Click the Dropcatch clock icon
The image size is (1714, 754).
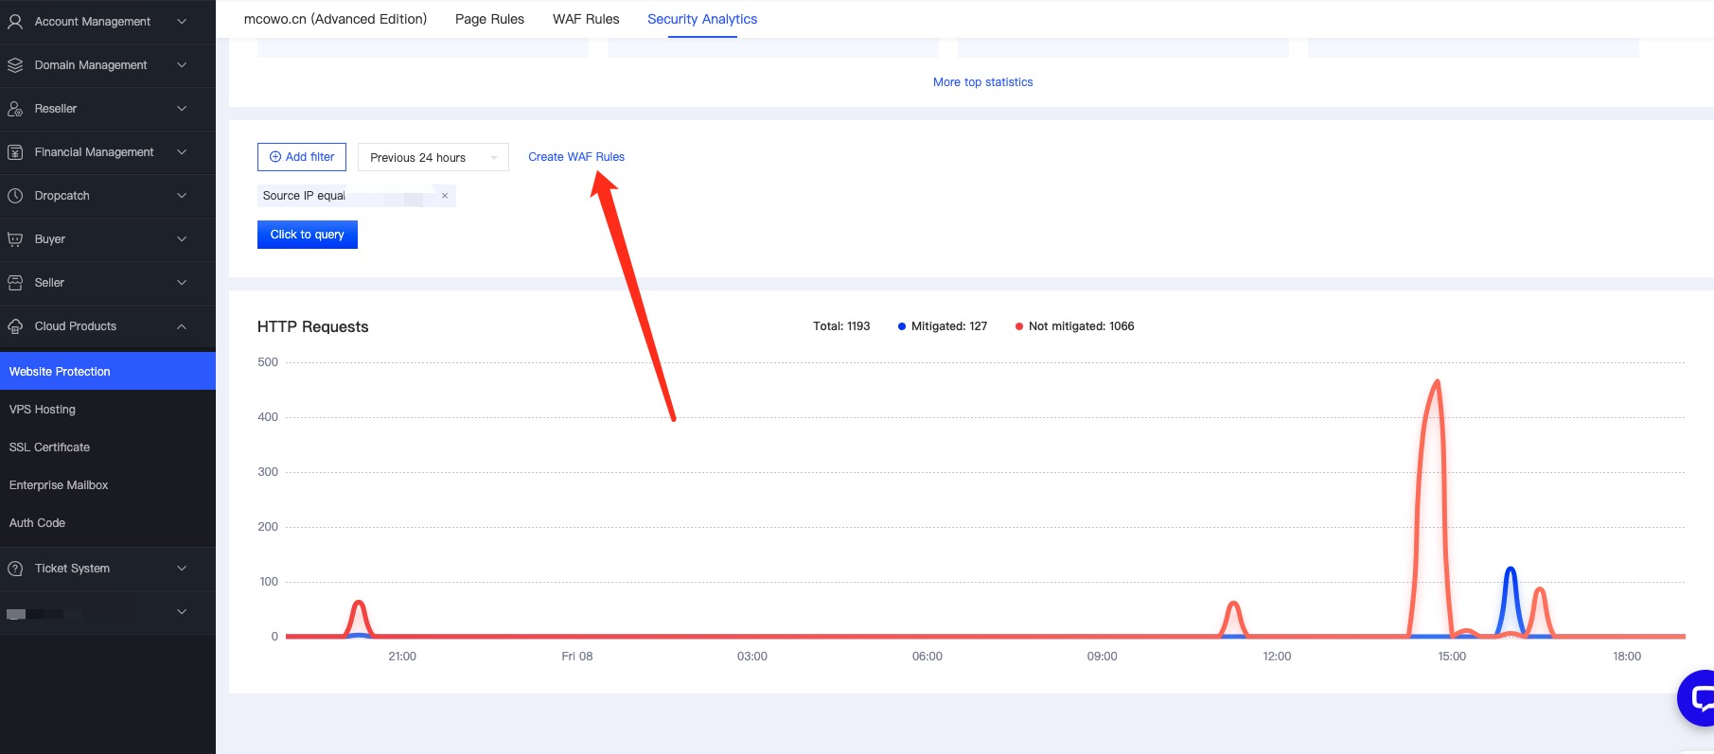point(15,196)
